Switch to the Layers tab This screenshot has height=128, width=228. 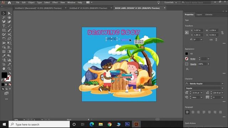pyautogui.click(x=199, y=15)
